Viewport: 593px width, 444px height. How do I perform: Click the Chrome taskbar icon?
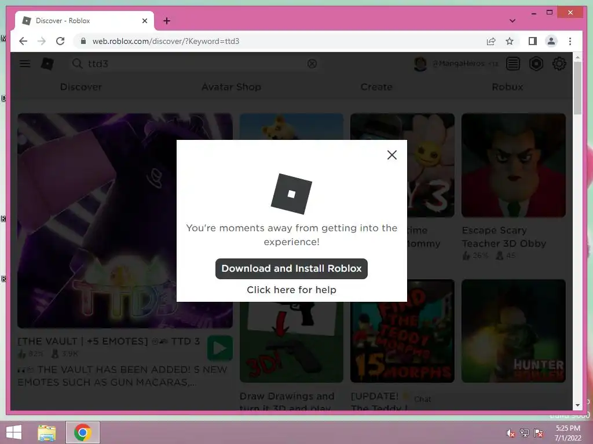[82, 432]
